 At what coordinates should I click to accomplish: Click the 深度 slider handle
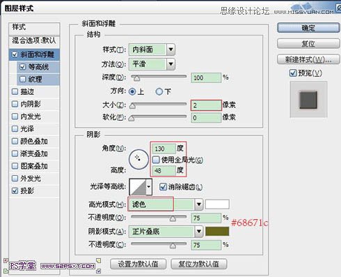136,79
